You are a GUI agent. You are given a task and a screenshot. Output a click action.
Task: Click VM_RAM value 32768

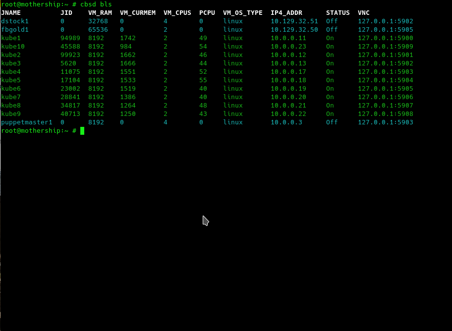click(x=98, y=21)
